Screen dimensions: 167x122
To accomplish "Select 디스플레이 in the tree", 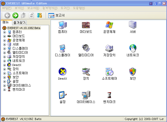I will click(x=20, y=49).
